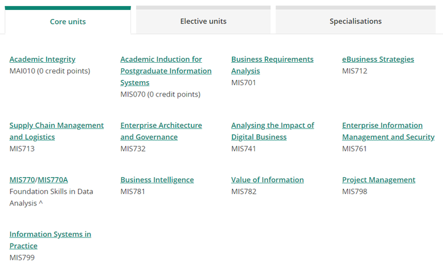Follow the Value of Information link
This screenshot has width=443, height=280.
pyautogui.click(x=268, y=180)
